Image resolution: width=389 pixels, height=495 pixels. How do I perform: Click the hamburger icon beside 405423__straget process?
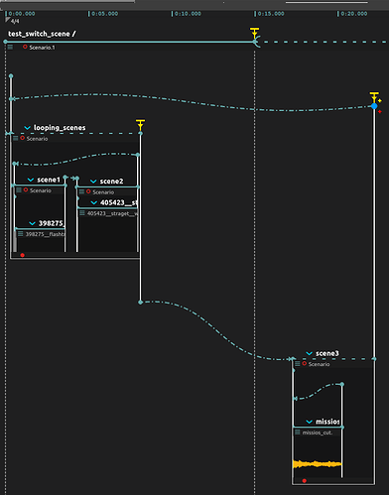coord(82,213)
